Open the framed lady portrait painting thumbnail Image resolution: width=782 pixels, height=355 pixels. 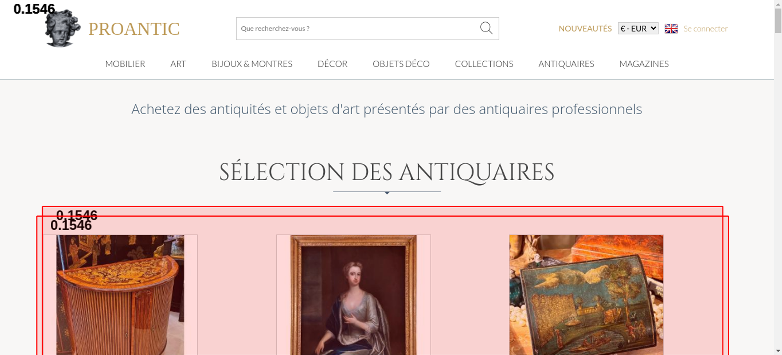pos(353,295)
